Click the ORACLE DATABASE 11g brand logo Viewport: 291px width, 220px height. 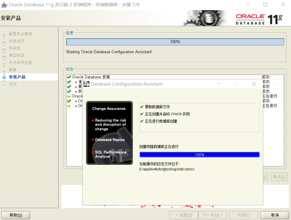coord(259,19)
